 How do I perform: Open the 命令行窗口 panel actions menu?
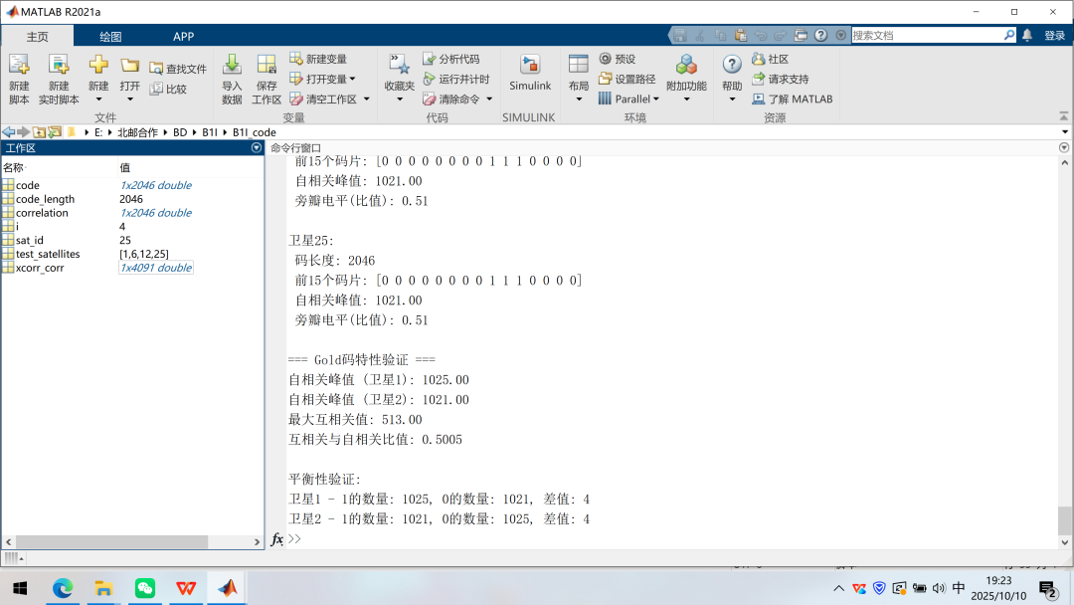(x=1064, y=147)
